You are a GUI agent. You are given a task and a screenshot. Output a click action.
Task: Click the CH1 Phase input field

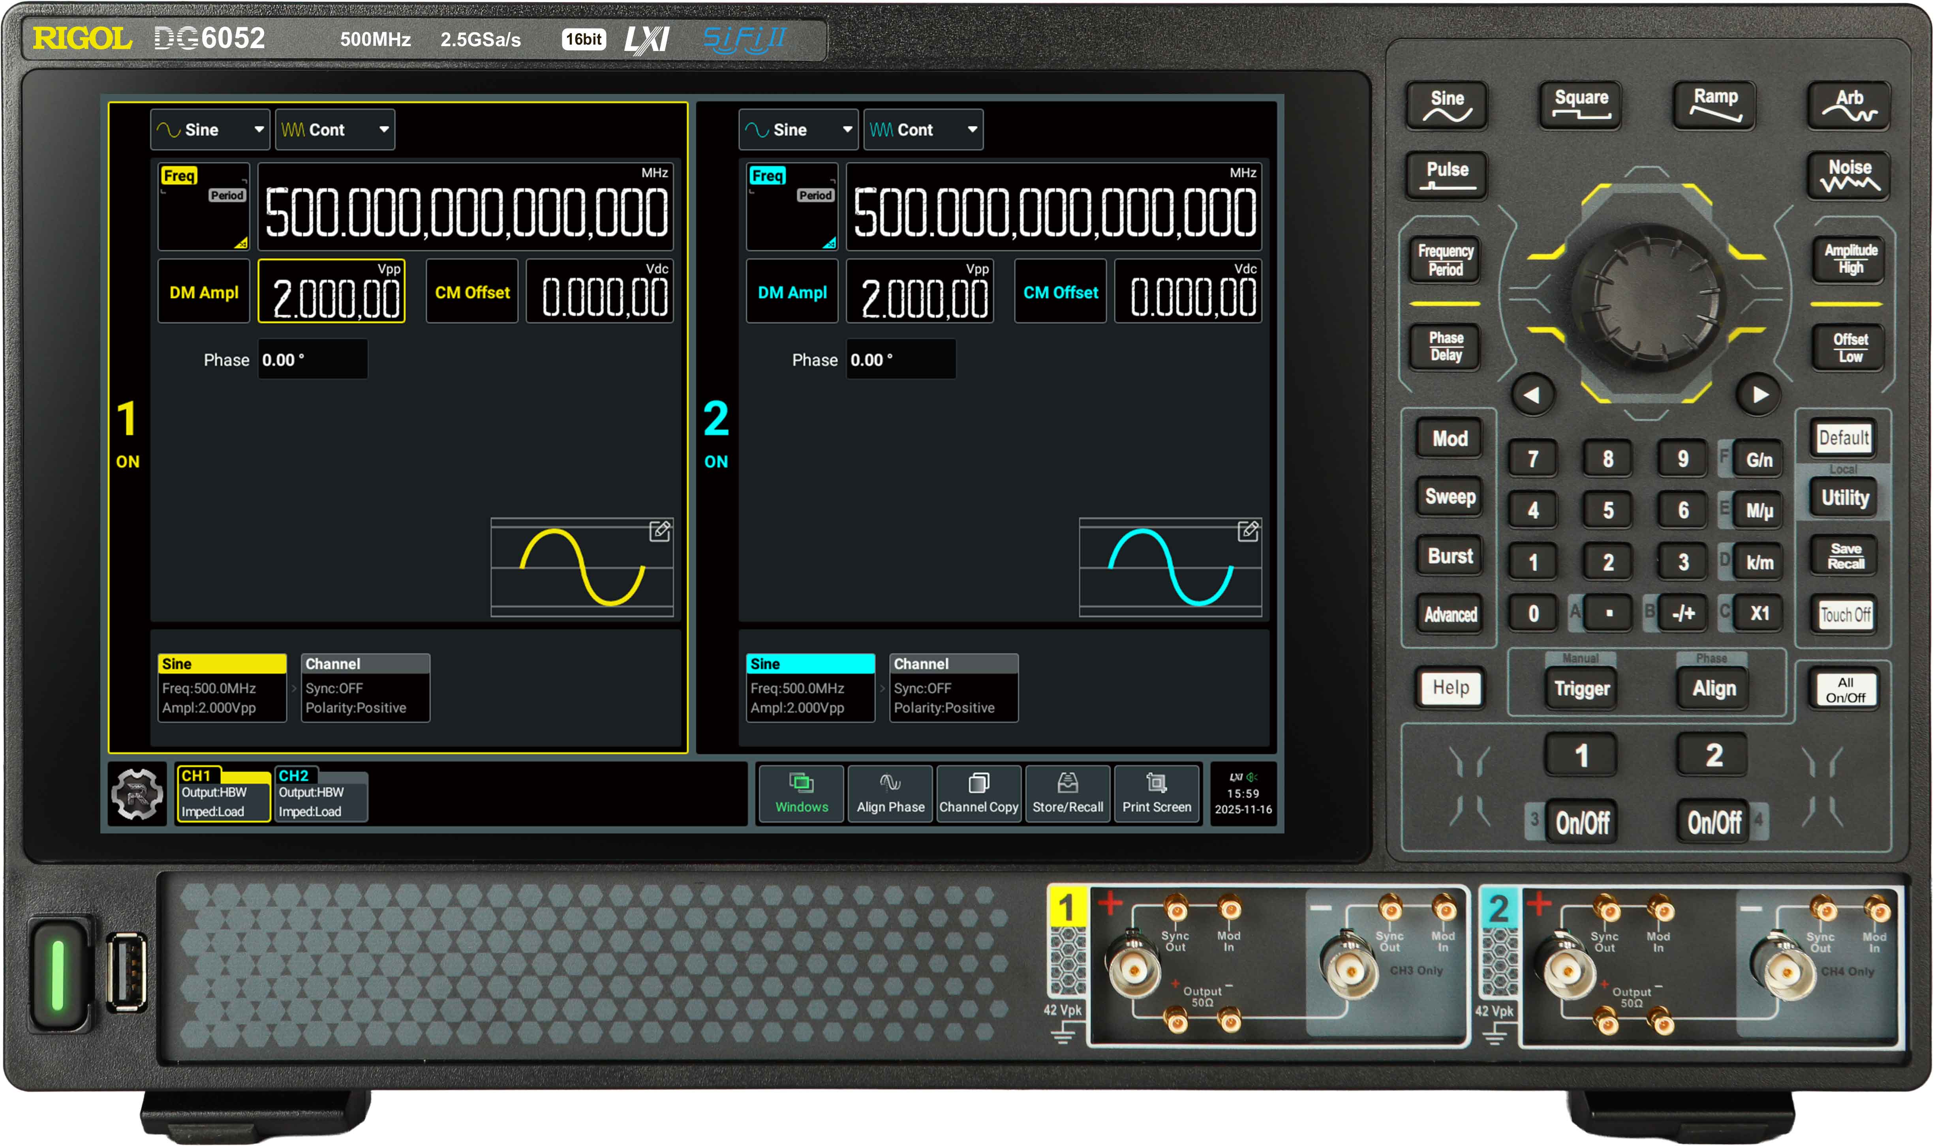coord(312,359)
